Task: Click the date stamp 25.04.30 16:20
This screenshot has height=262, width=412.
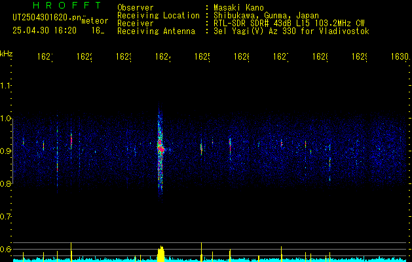Action: pos(45,31)
